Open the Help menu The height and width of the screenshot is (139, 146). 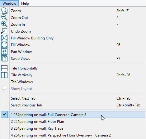pyautogui.click(x=25, y=3)
